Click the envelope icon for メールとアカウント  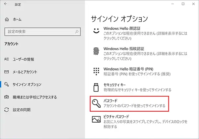click(x=7, y=72)
